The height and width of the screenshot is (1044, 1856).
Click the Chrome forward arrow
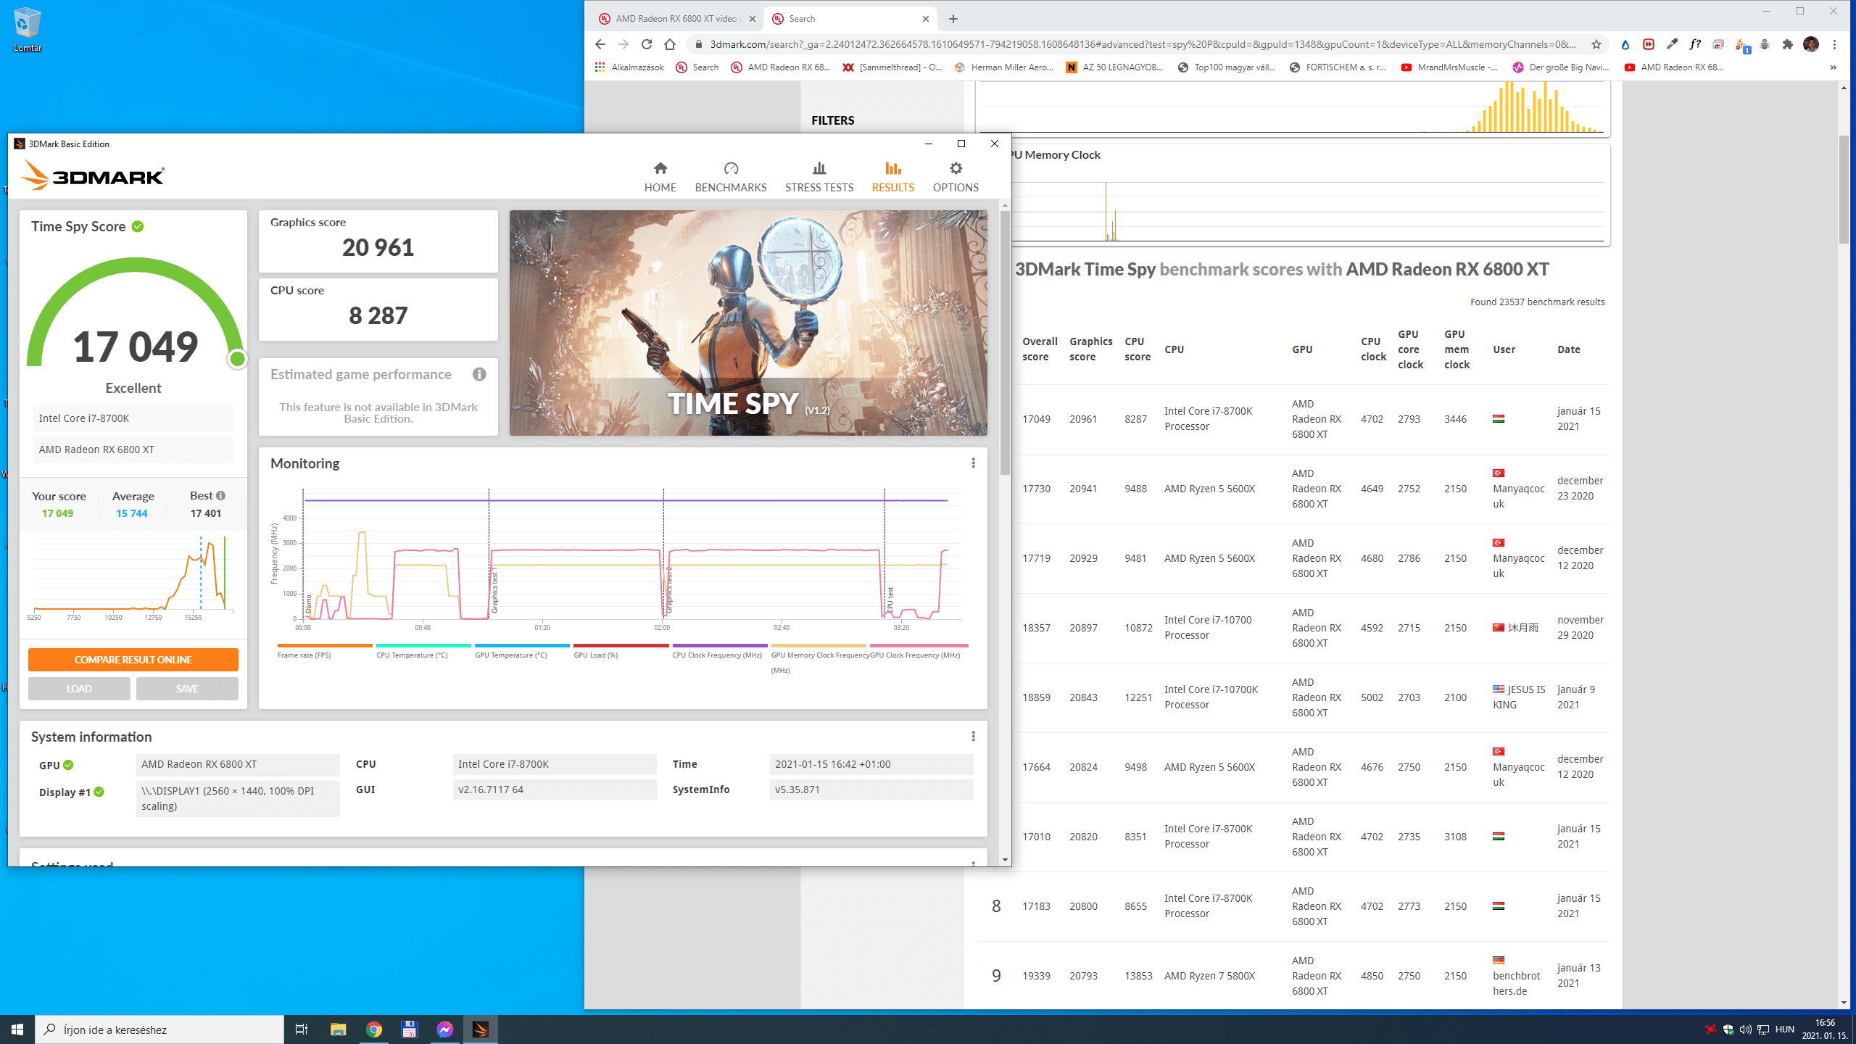(623, 44)
